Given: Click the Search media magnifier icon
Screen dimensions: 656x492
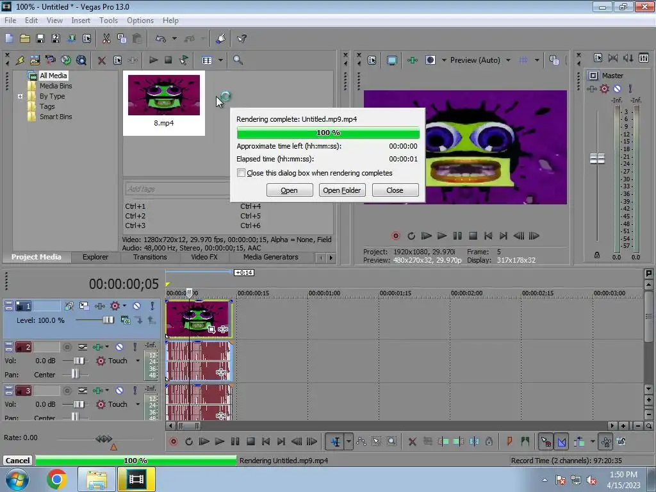Looking at the screenshot, I should 238,60.
